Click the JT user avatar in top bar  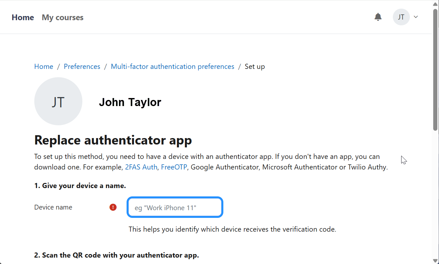pos(401,17)
